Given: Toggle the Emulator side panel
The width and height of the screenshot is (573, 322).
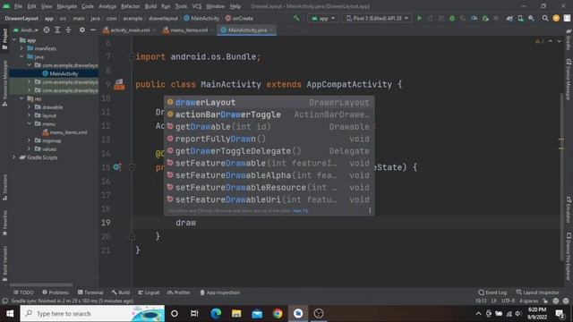Looking at the screenshot, I should point(569,210).
